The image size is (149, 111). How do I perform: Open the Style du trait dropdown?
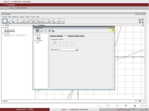click(69, 50)
